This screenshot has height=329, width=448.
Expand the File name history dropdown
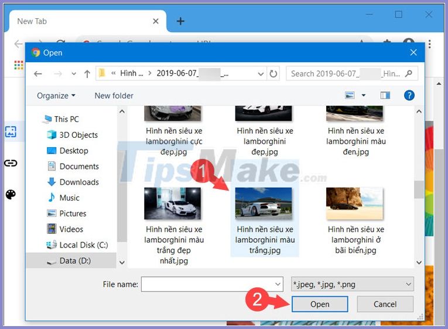click(x=278, y=284)
